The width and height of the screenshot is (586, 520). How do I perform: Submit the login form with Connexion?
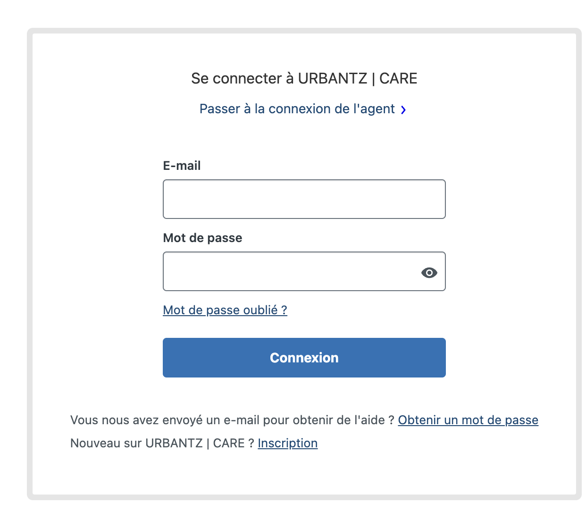coord(304,358)
